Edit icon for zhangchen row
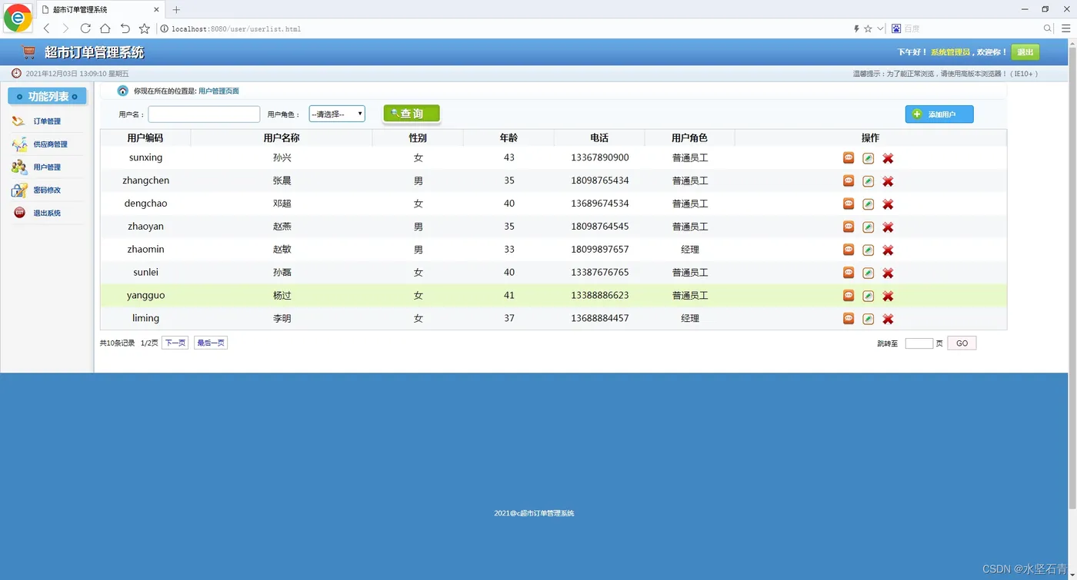This screenshot has height=580, width=1077. point(868,181)
